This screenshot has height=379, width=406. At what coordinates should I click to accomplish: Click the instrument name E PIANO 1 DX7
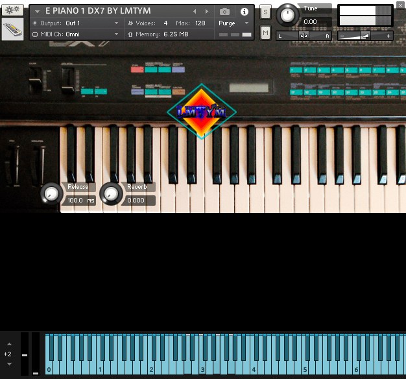tap(98, 11)
